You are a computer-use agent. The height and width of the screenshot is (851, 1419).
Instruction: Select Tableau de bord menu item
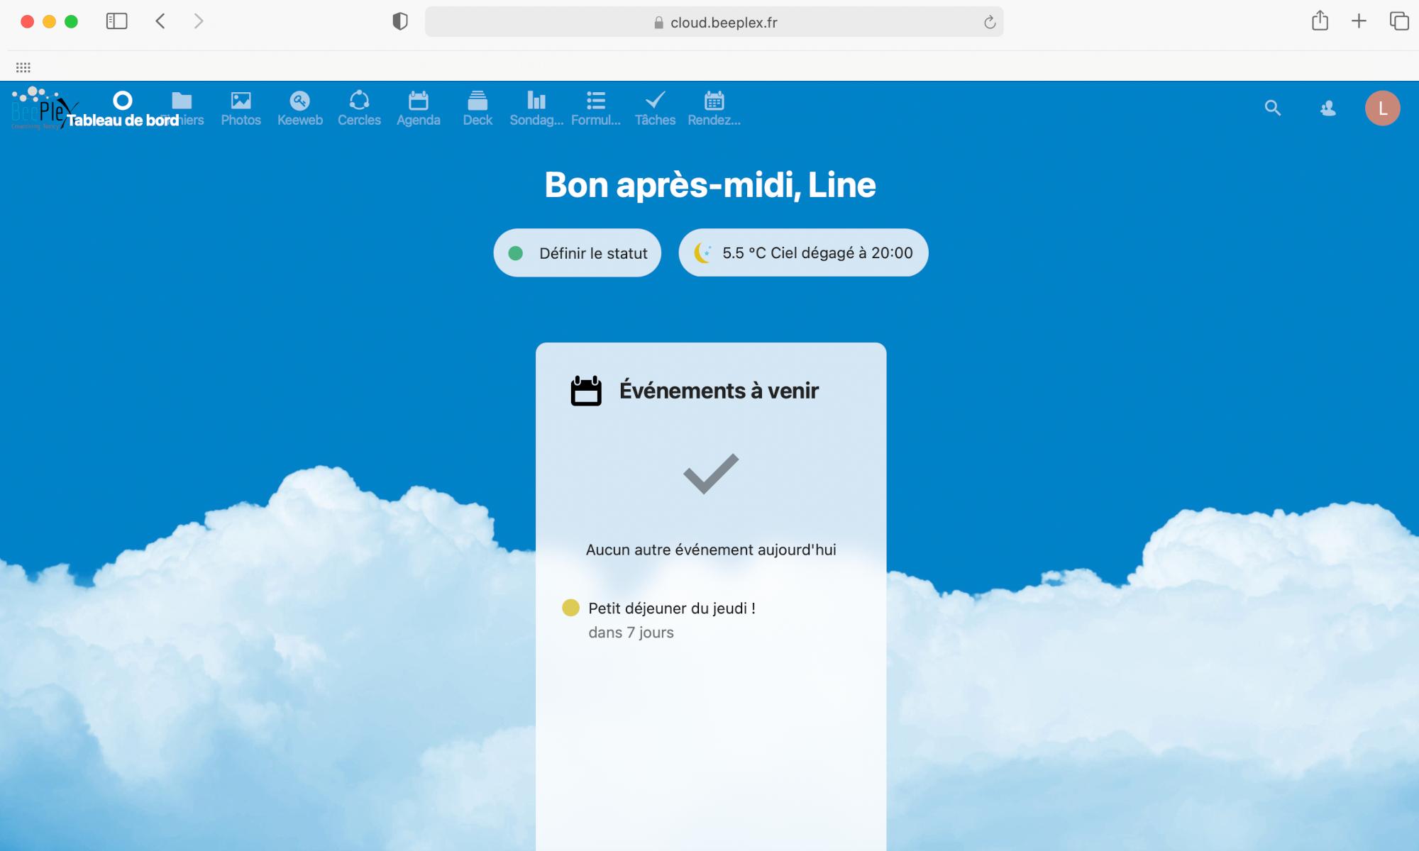pos(123,109)
